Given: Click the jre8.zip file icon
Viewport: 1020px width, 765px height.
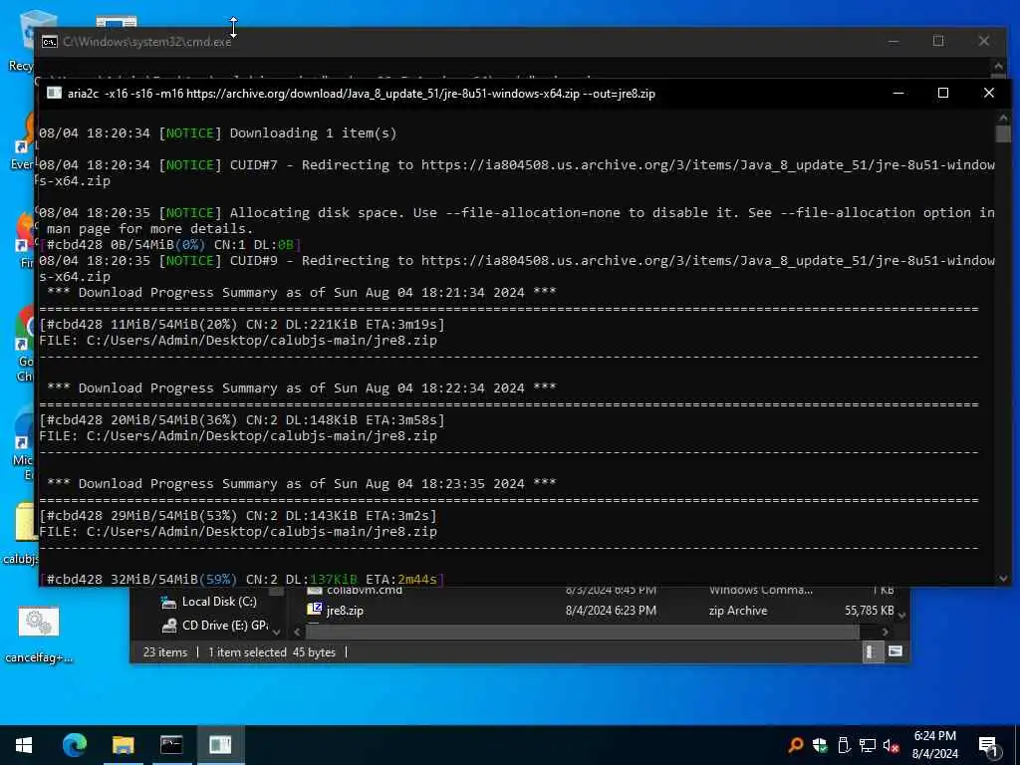Looking at the screenshot, I should coord(315,610).
